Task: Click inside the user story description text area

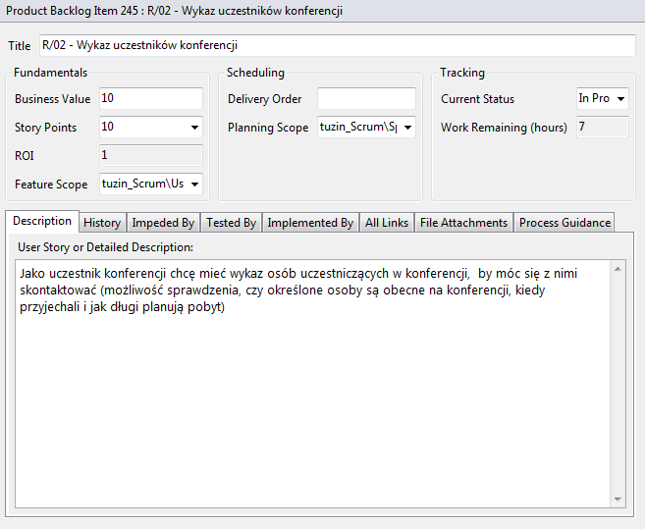Action: coord(312,384)
